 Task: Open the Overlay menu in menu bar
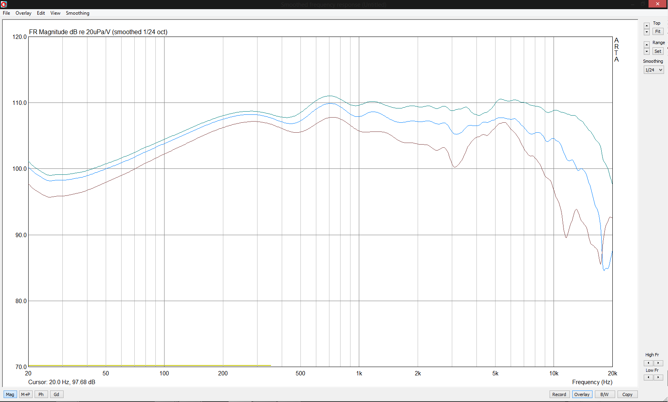23,13
